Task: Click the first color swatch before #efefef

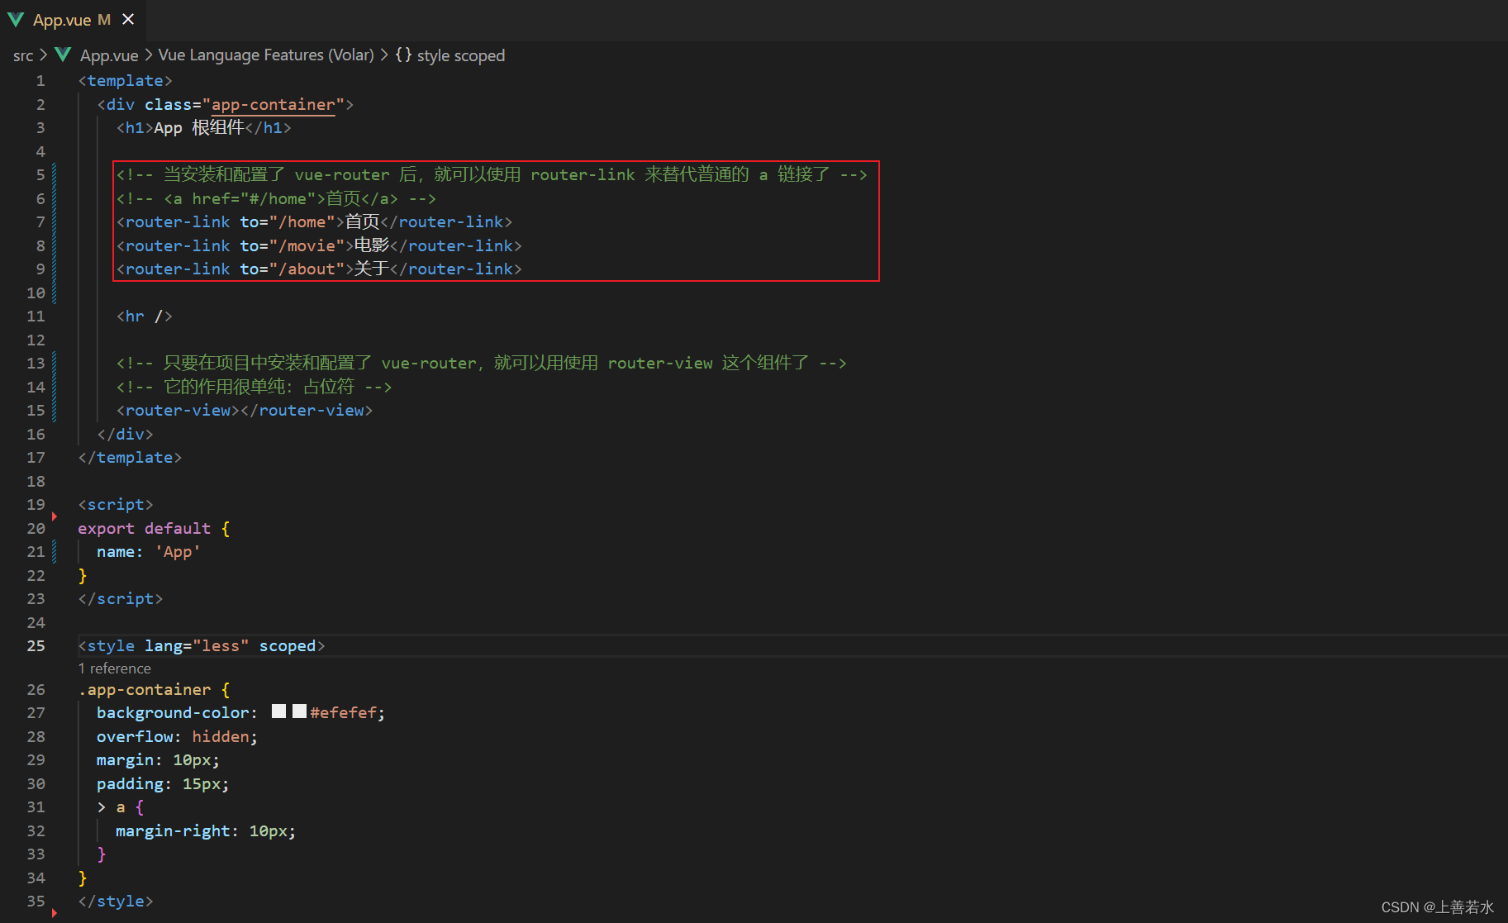Action: pyautogui.click(x=278, y=711)
